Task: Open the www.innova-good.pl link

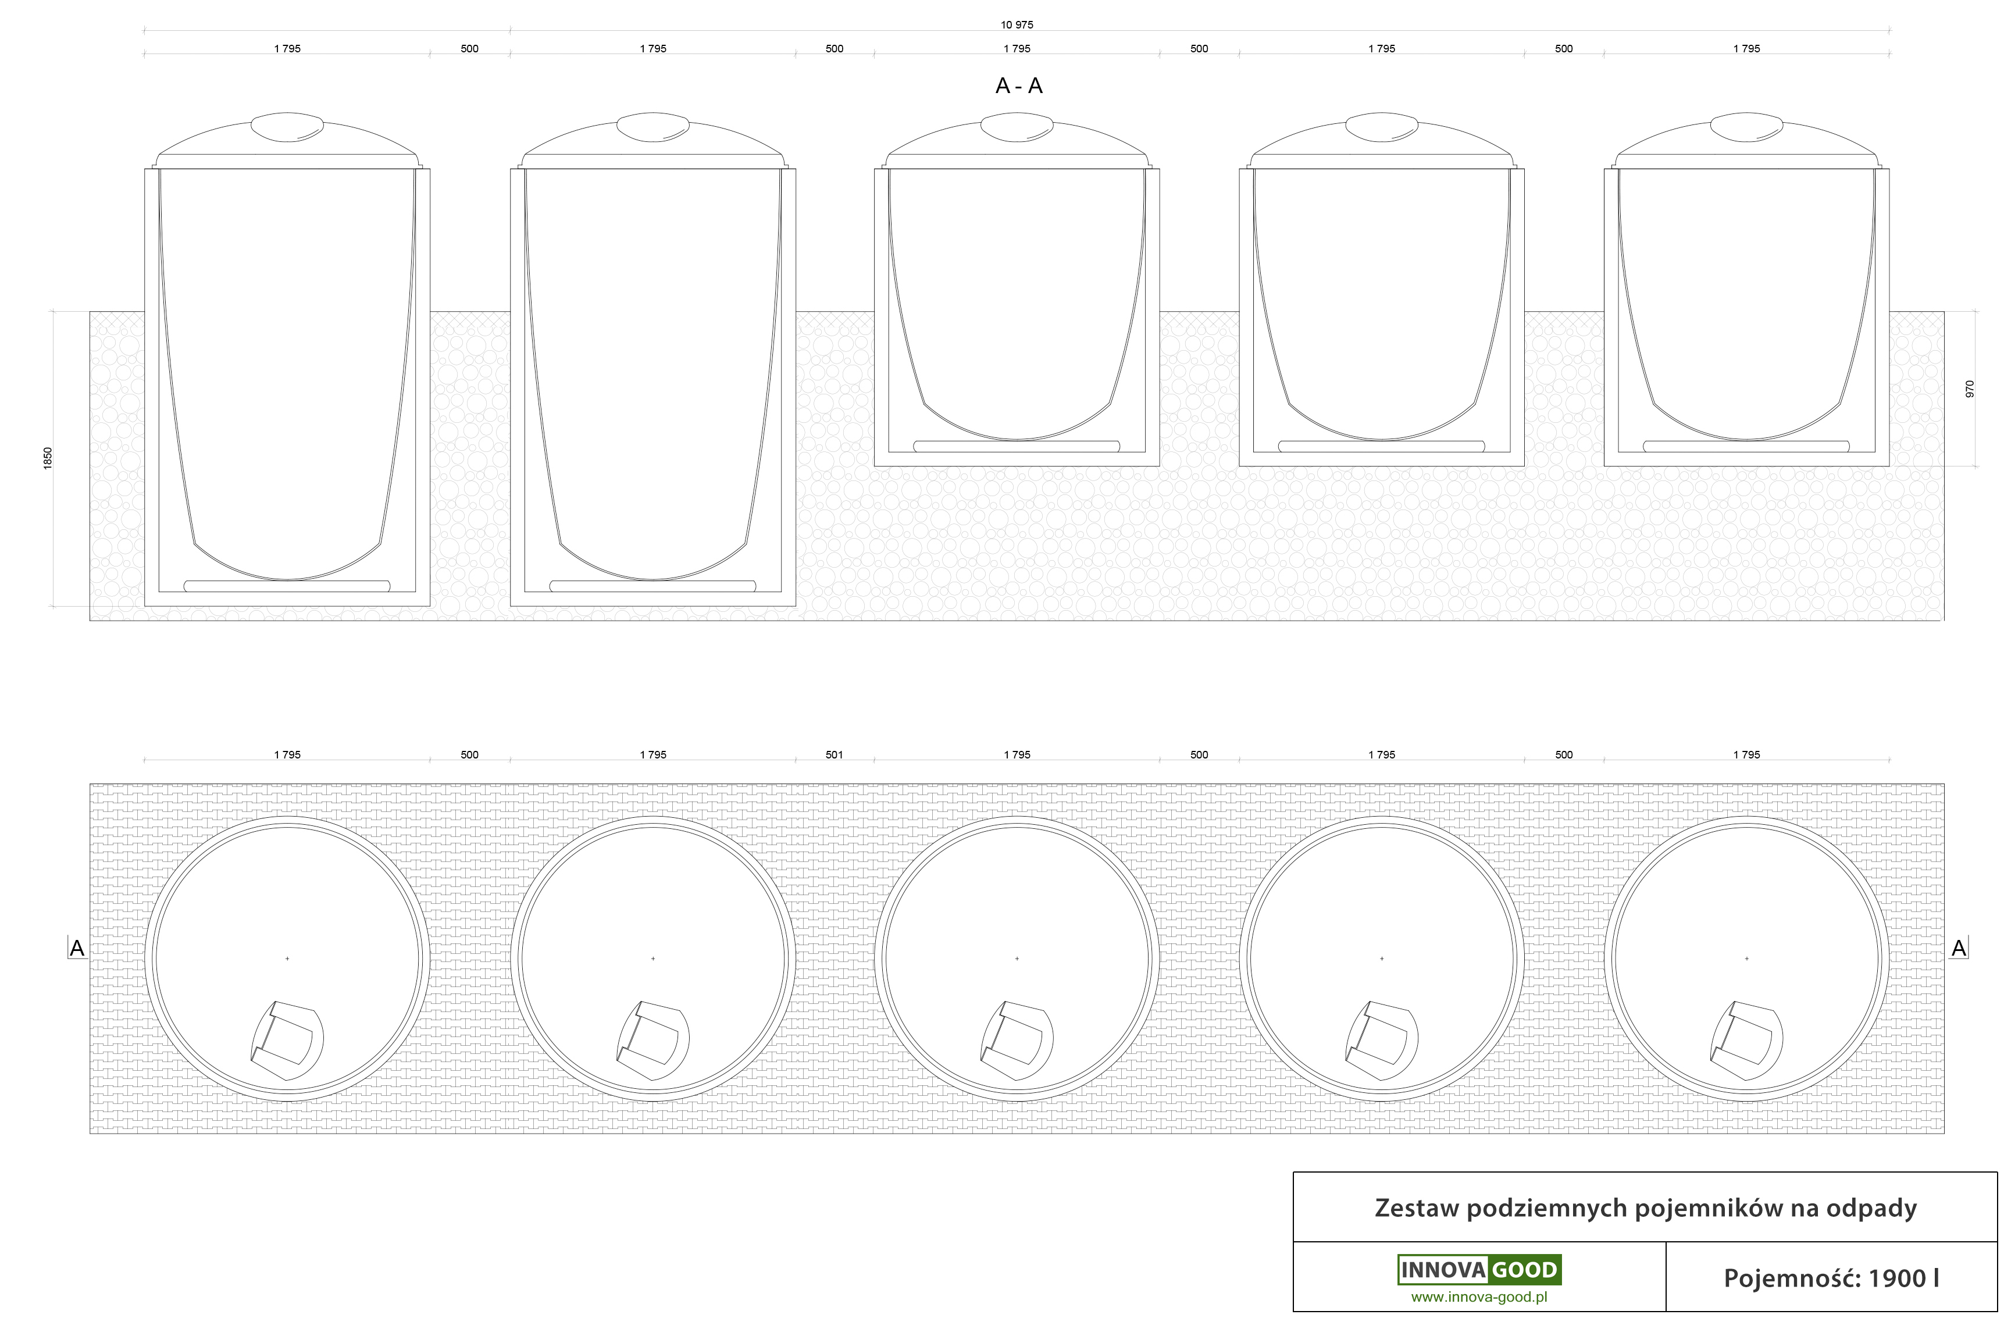Action: pos(1479,1297)
